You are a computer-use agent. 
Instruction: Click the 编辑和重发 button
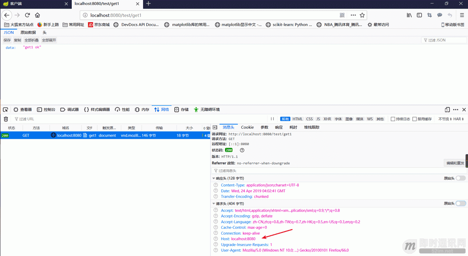click(x=454, y=163)
